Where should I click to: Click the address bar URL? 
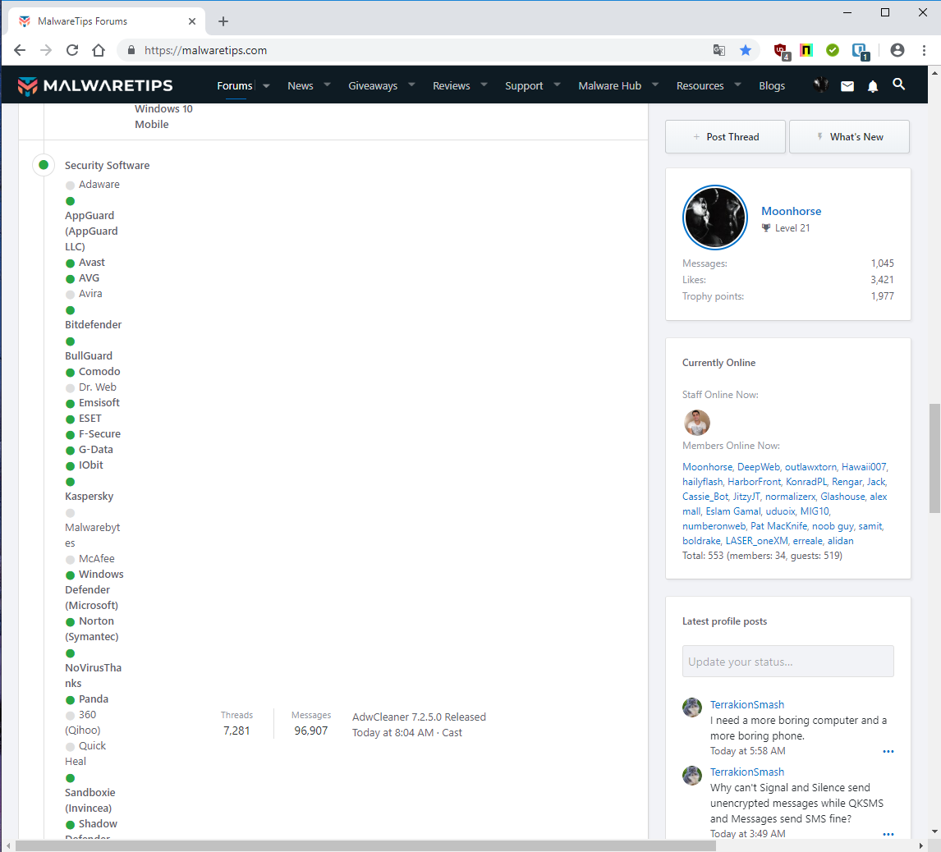pos(205,50)
